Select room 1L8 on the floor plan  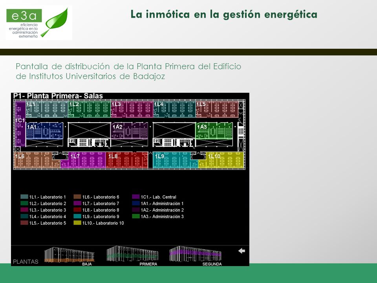point(127,160)
